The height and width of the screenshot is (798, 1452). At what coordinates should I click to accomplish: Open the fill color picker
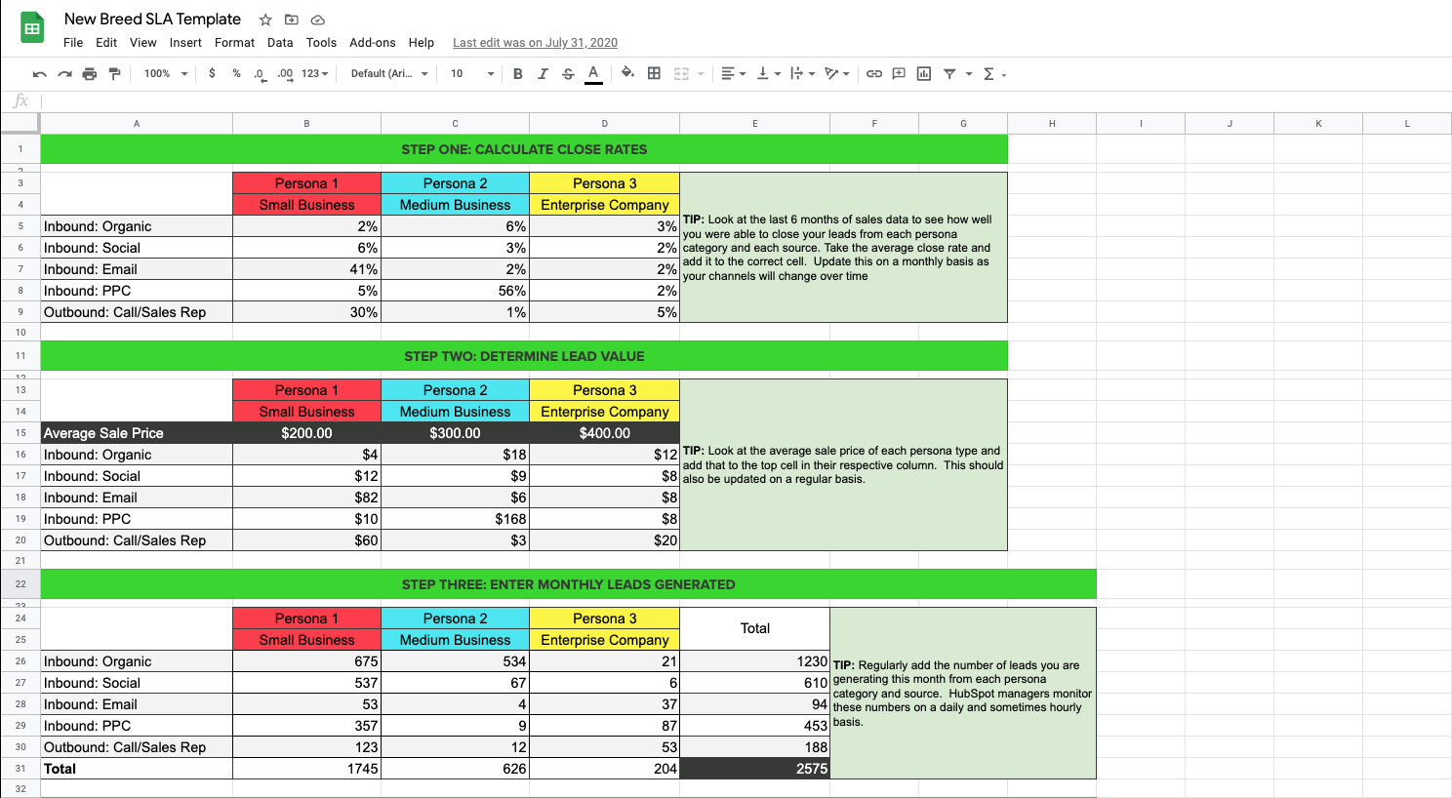pos(627,73)
